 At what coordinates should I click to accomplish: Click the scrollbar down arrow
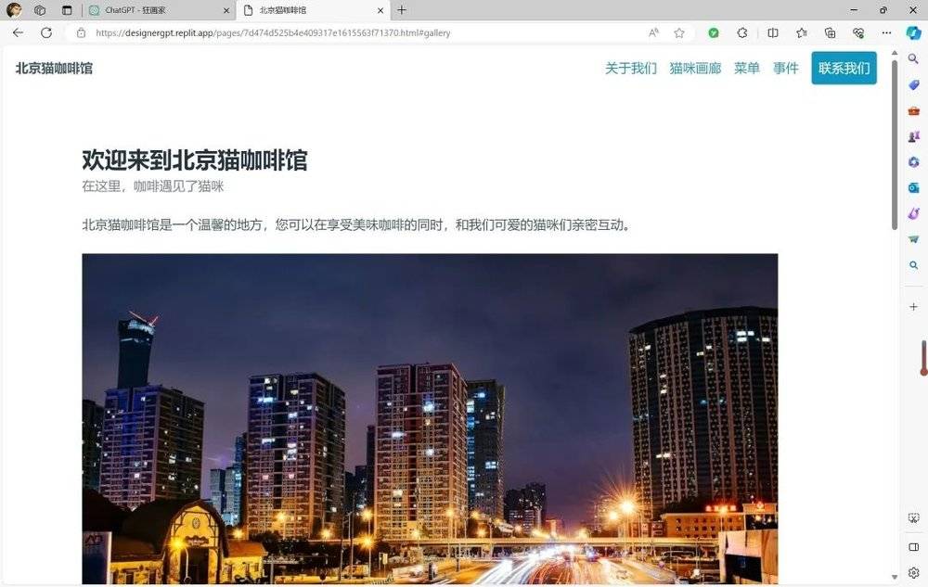(x=895, y=577)
